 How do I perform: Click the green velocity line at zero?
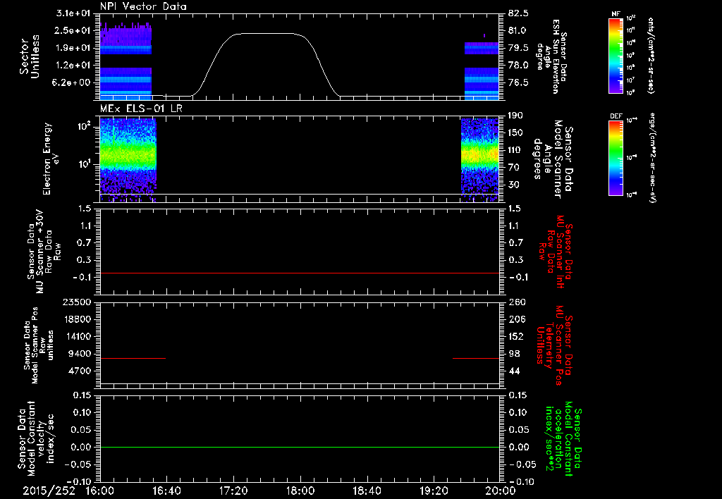pos(300,447)
